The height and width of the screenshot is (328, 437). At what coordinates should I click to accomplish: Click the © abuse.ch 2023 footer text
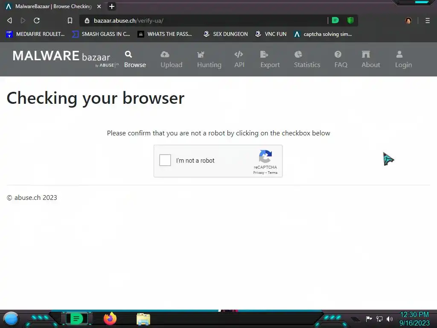pyautogui.click(x=32, y=198)
